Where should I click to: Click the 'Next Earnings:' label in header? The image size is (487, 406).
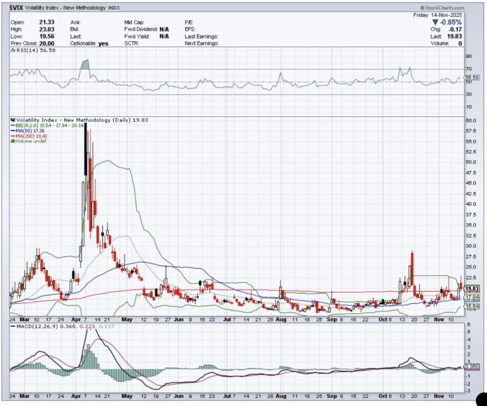click(202, 43)
